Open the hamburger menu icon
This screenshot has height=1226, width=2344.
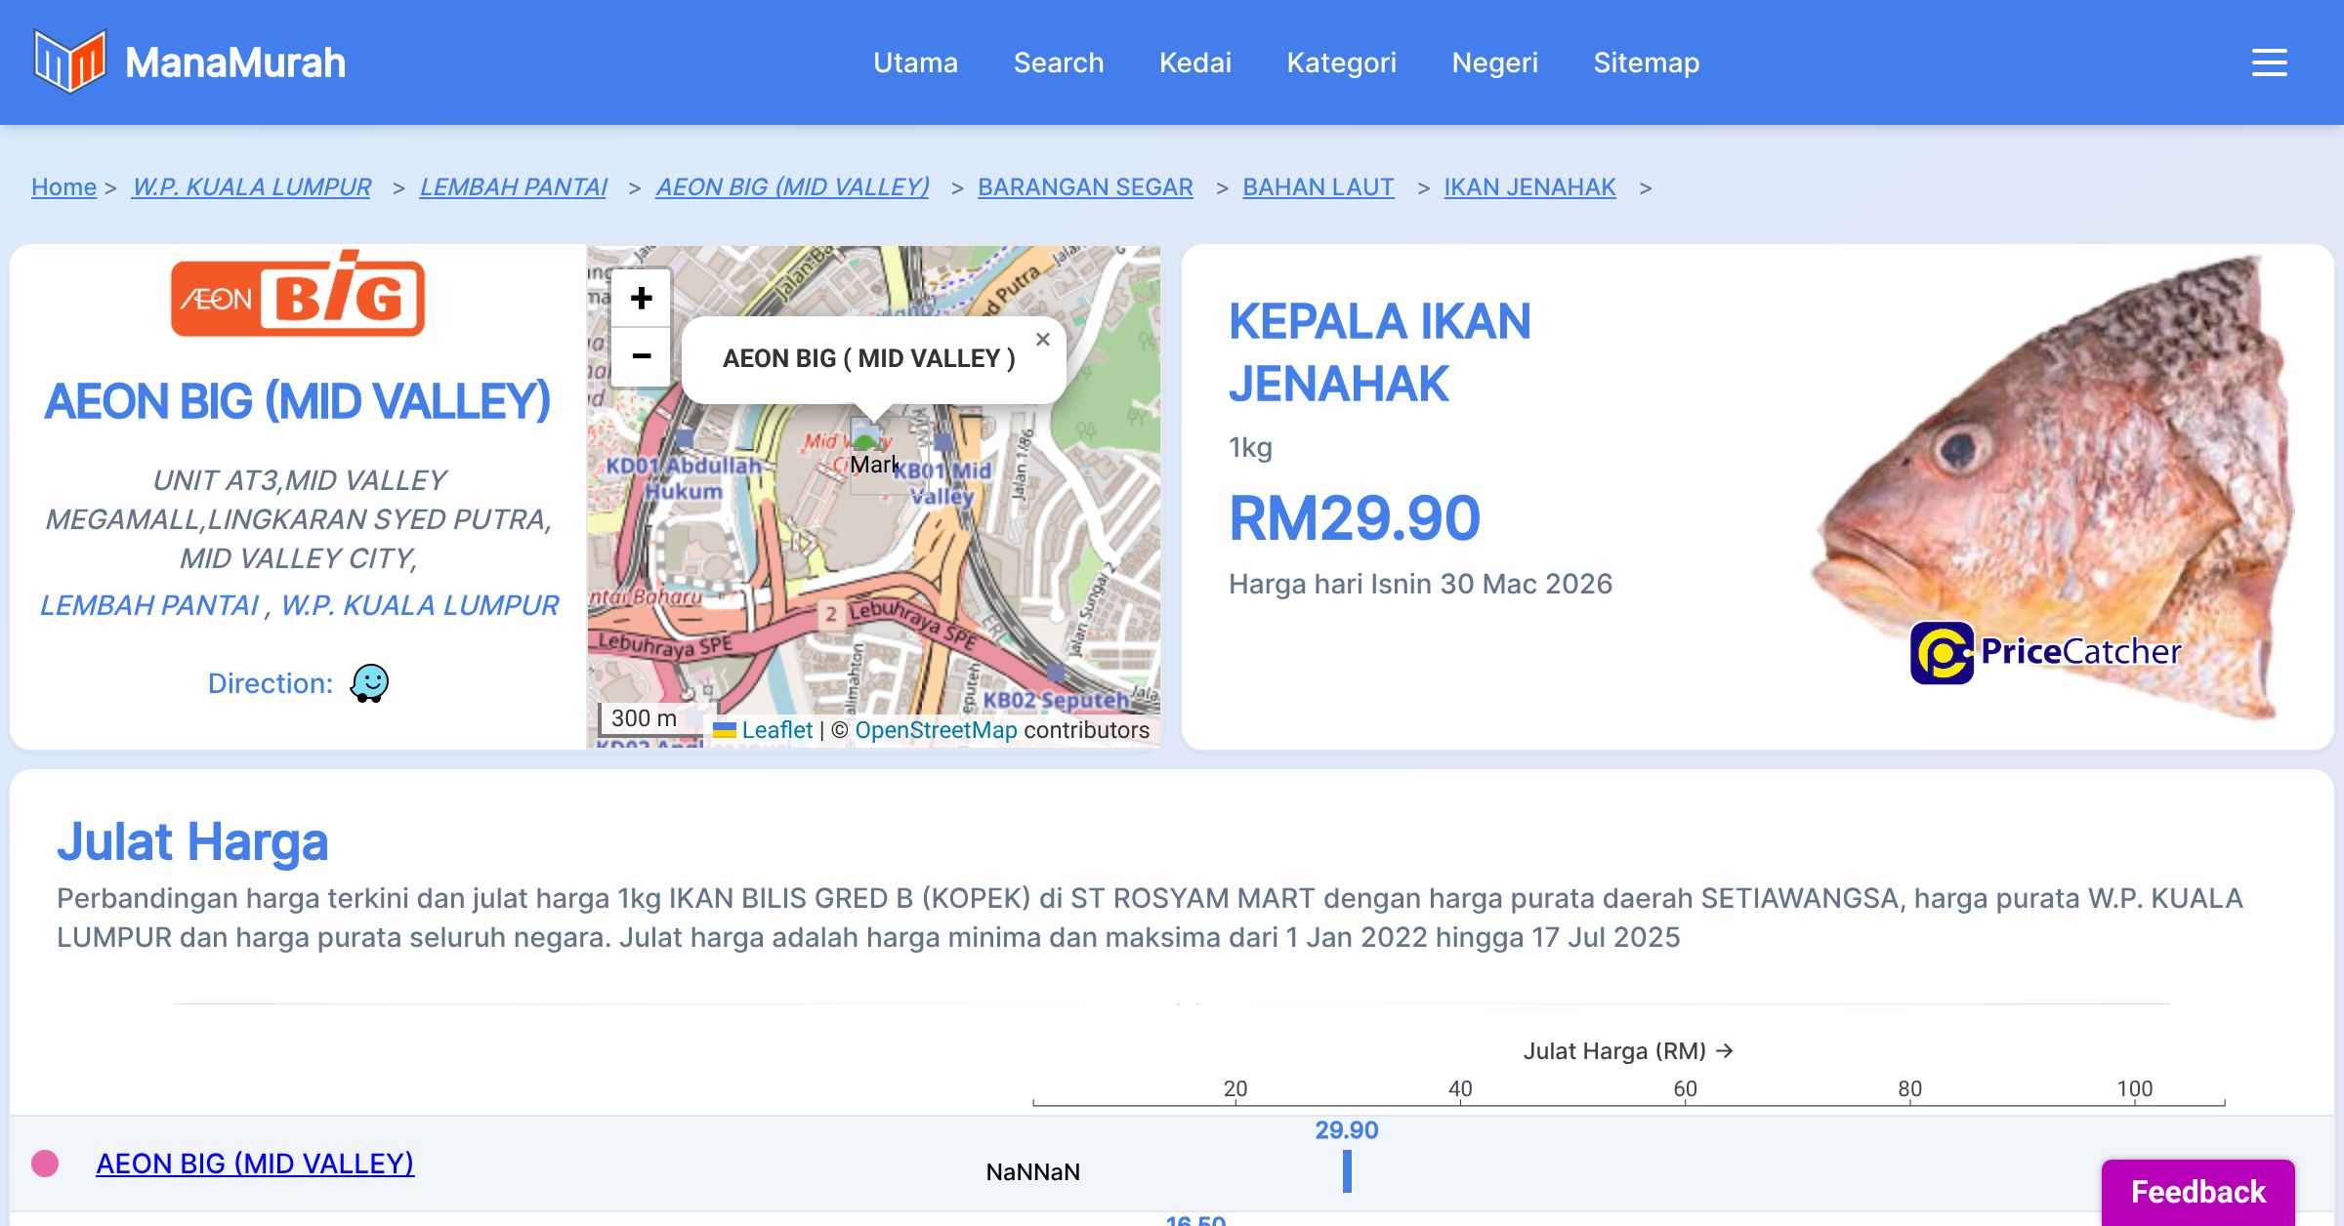[2269, 62]
